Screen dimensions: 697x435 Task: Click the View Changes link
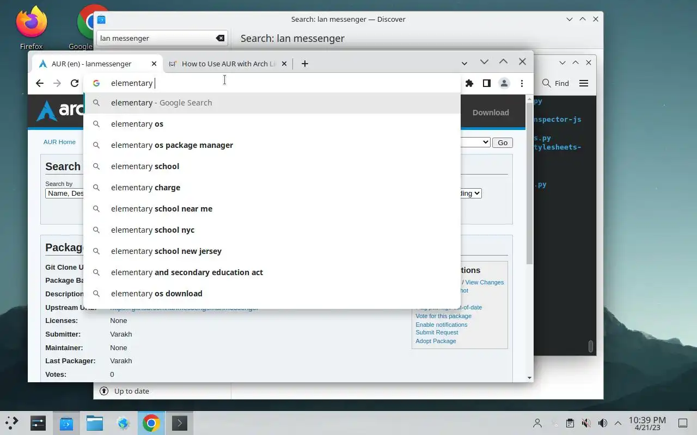click(485, 282)
